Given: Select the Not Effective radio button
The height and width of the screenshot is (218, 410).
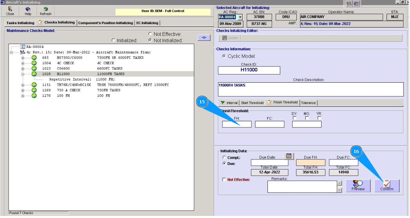Looking at the screenshot, I should tap(150, 34).
